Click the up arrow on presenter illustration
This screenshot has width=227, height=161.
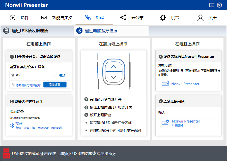click(x=114, y=67)
